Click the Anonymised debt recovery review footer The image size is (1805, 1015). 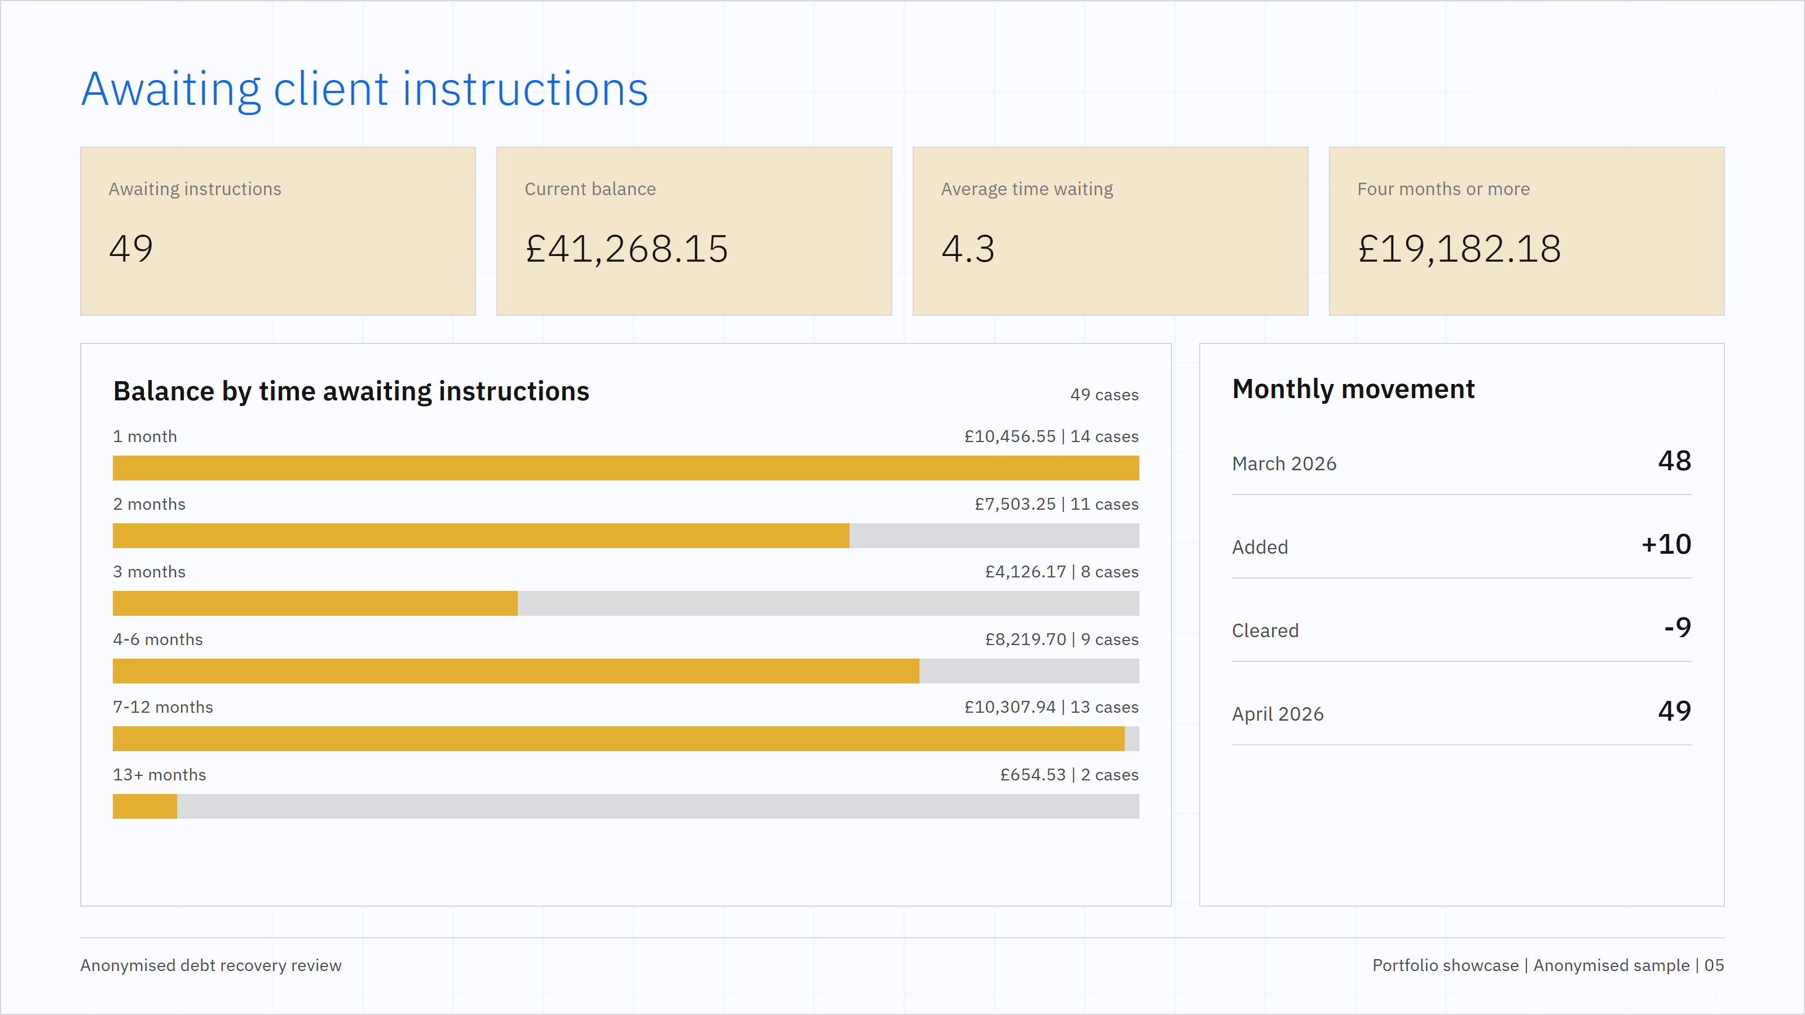pos(211,965)
